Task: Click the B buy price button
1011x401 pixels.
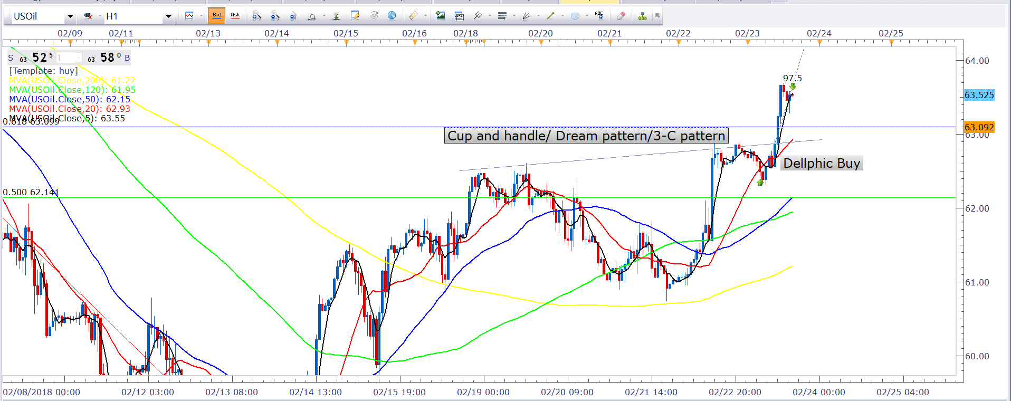Action: pyautogui.click(x=127, y=58)
